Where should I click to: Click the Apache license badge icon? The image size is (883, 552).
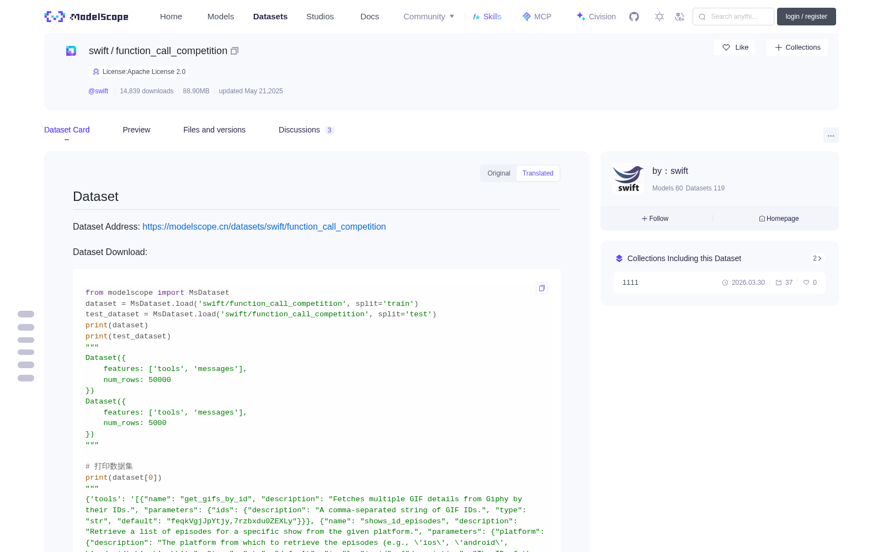pos(96,72)
